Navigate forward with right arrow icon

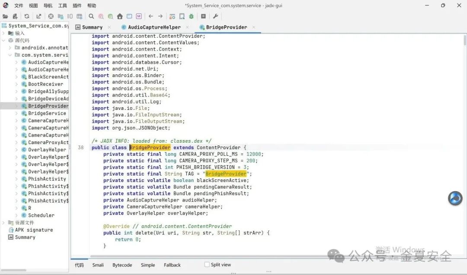(160, 16)
